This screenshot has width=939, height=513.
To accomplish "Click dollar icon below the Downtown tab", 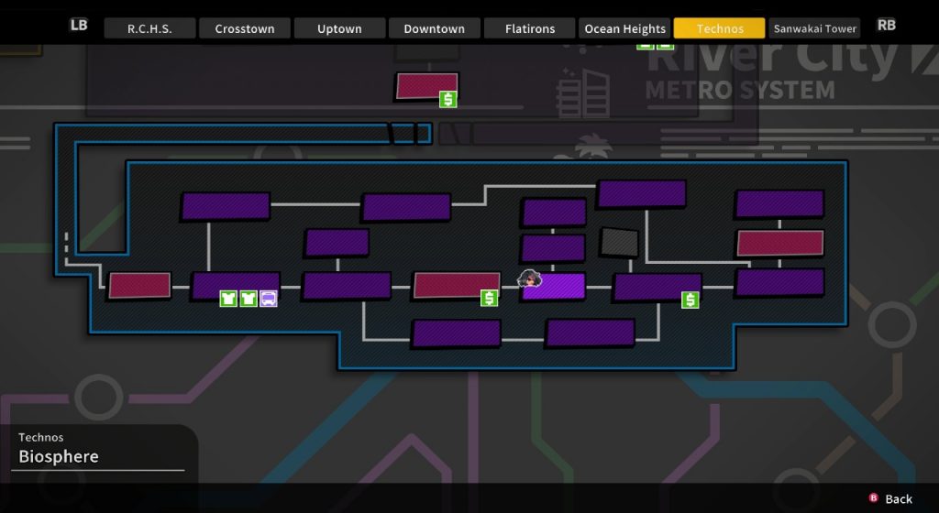I will 448,99.
